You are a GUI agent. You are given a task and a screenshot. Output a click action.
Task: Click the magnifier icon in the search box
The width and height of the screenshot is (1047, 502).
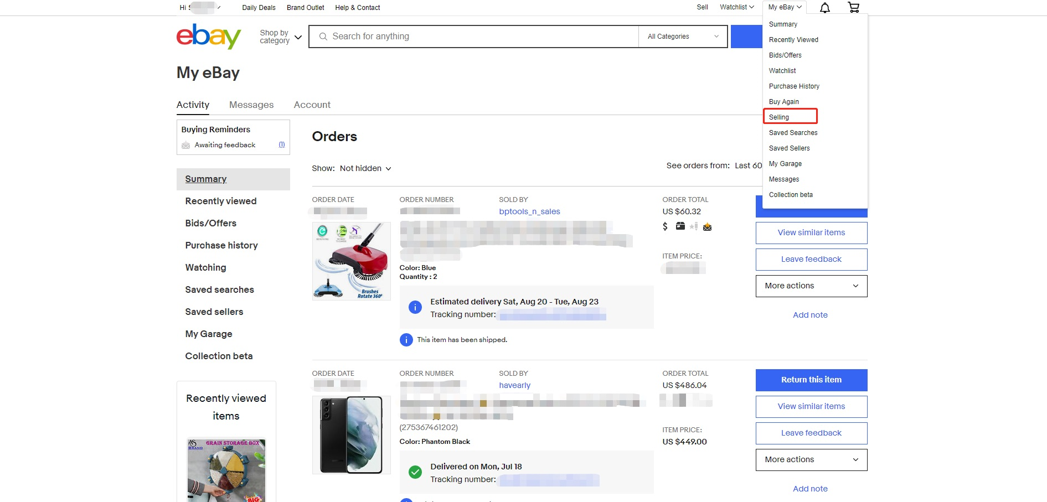point(323,37)
